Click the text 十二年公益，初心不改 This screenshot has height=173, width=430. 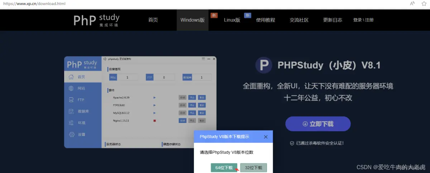(x=318, y=98)
